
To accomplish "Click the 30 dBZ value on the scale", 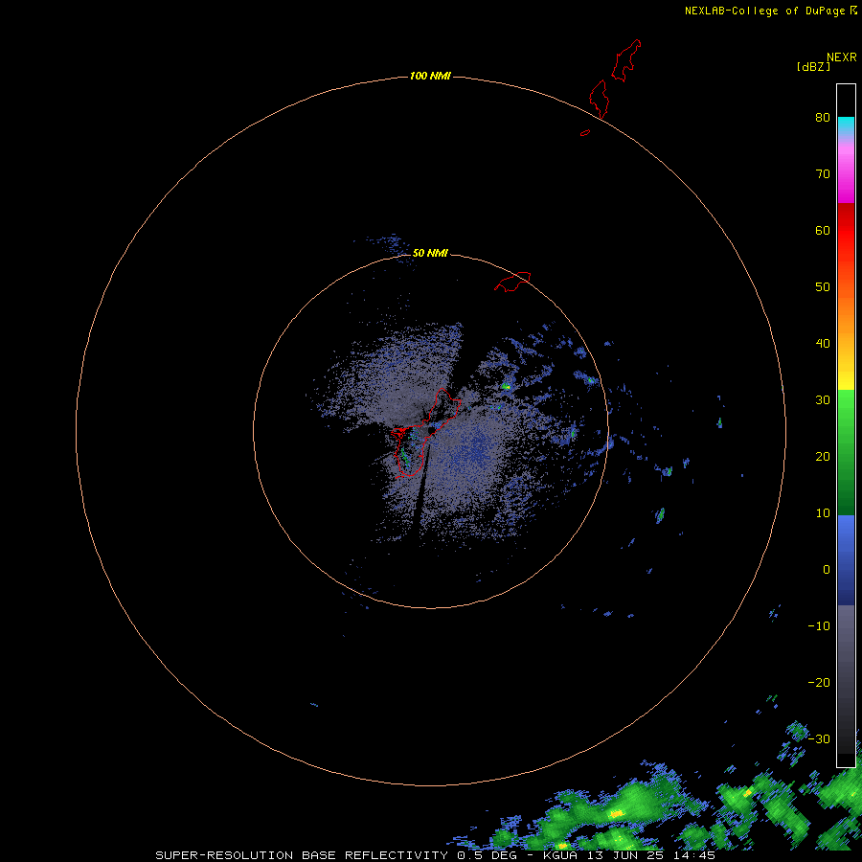I will [823, 400].
